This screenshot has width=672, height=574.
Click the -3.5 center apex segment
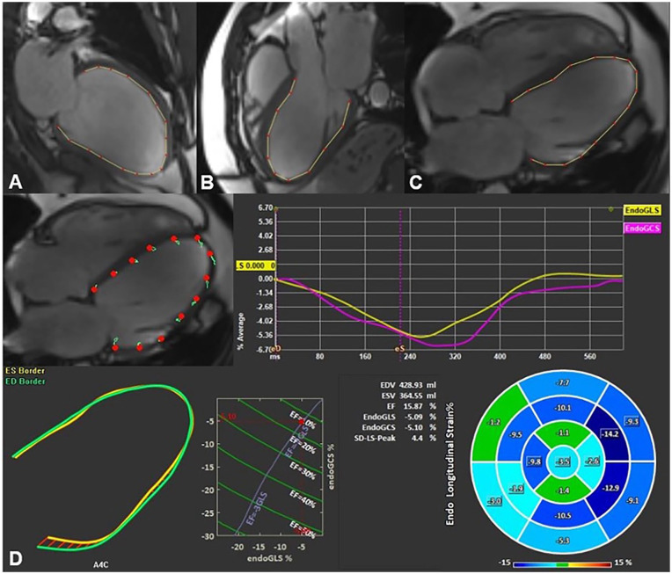(561, 461)
